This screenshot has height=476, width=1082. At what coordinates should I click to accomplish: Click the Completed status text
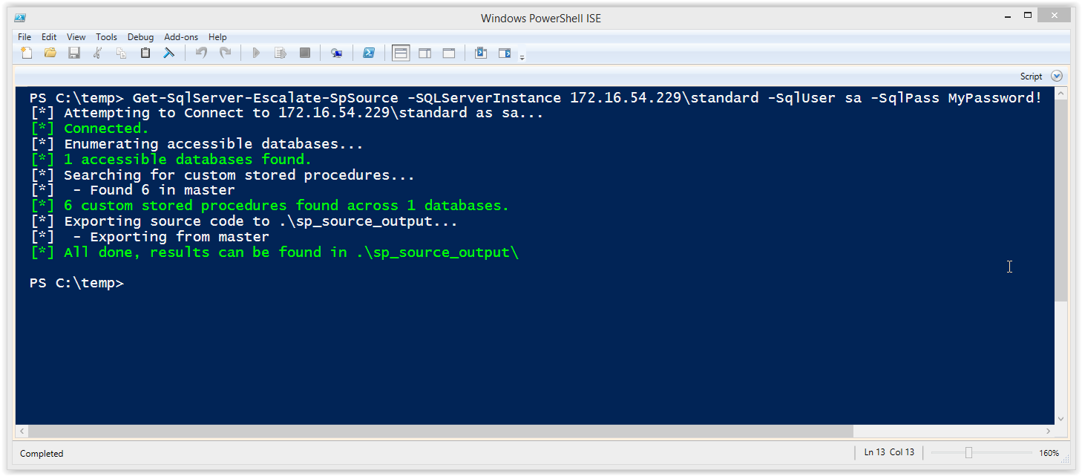pyautogui.click(x=42, y=454)
